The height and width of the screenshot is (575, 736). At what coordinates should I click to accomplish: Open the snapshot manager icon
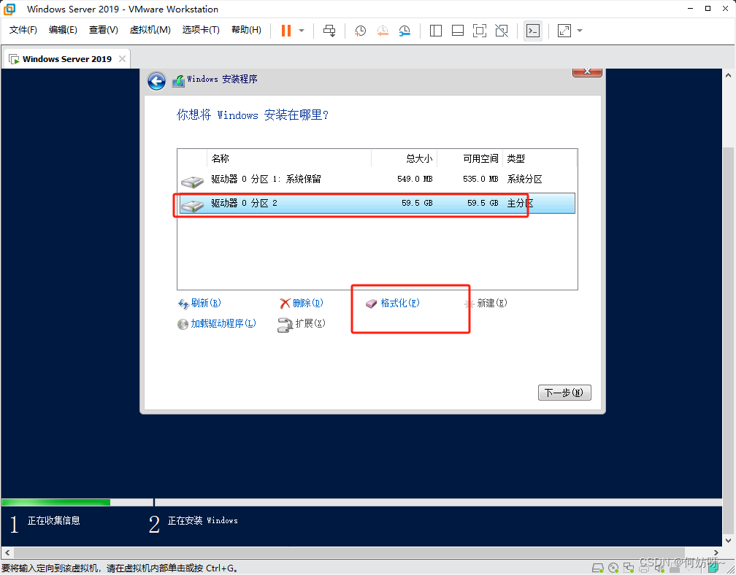click(x=405, y=31)
